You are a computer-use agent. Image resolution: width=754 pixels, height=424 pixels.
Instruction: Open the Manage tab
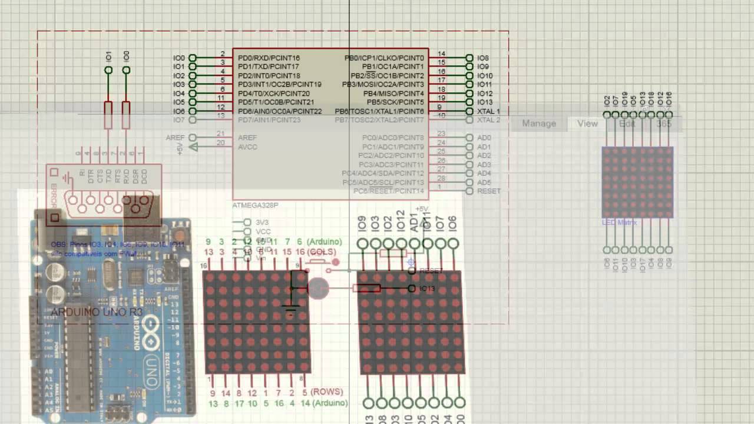pos(538,124)
